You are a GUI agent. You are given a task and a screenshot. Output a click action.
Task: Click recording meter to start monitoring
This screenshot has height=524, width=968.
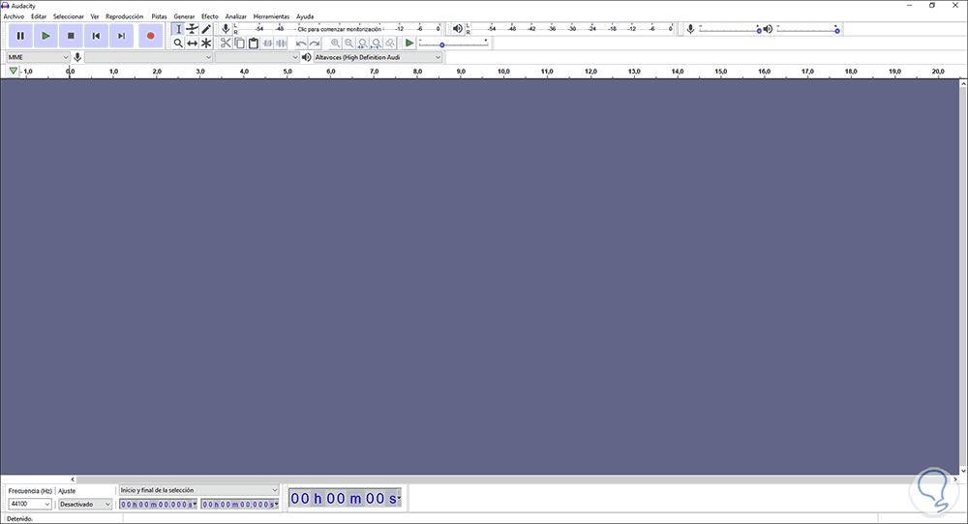(340, 29)
